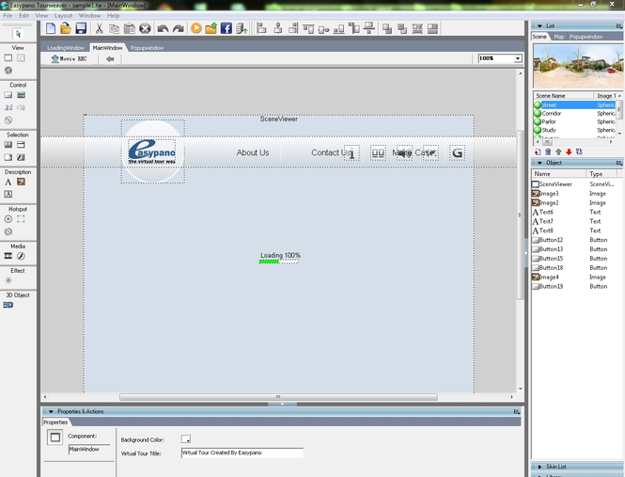The width and height of the screenshot is (625, 477).
Task: Open Popupwindow tab in List panel
Action: 586,37
